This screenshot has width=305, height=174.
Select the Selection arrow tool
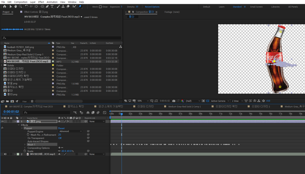coord(11,7)
